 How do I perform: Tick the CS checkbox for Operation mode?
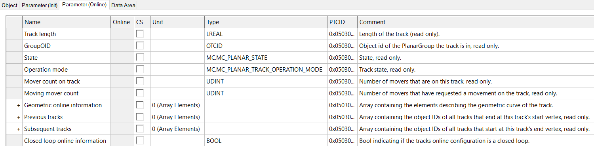point(140,70)
